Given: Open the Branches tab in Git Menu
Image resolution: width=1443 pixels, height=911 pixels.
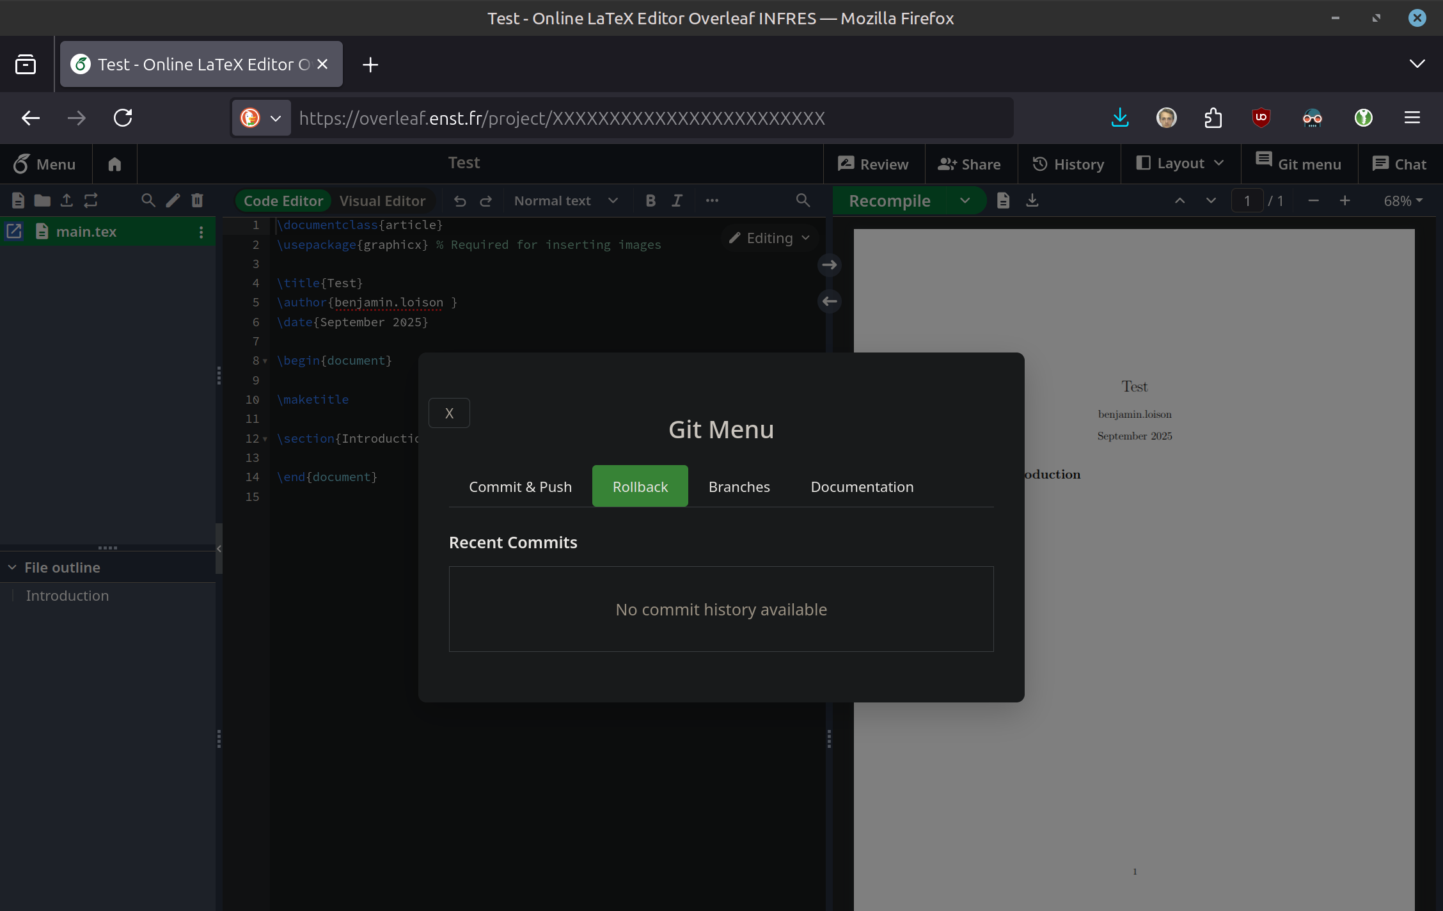Looking at the screenshot, I should coord(739,487).
